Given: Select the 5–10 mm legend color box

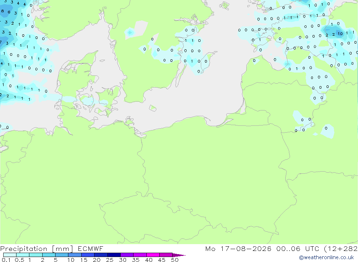Looking at the screenshot, I should point(62,255).
